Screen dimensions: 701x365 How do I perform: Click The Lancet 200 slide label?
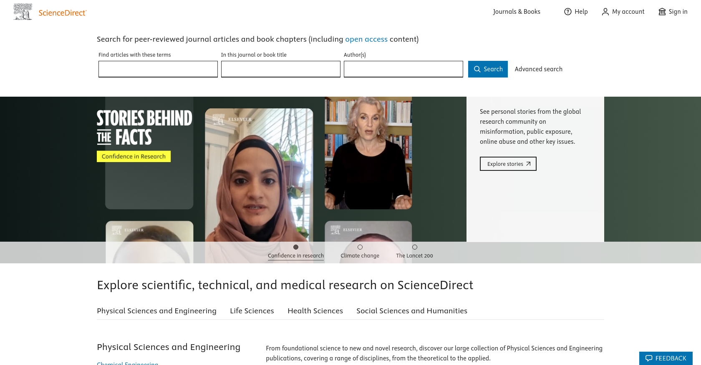tap(415, 256)
